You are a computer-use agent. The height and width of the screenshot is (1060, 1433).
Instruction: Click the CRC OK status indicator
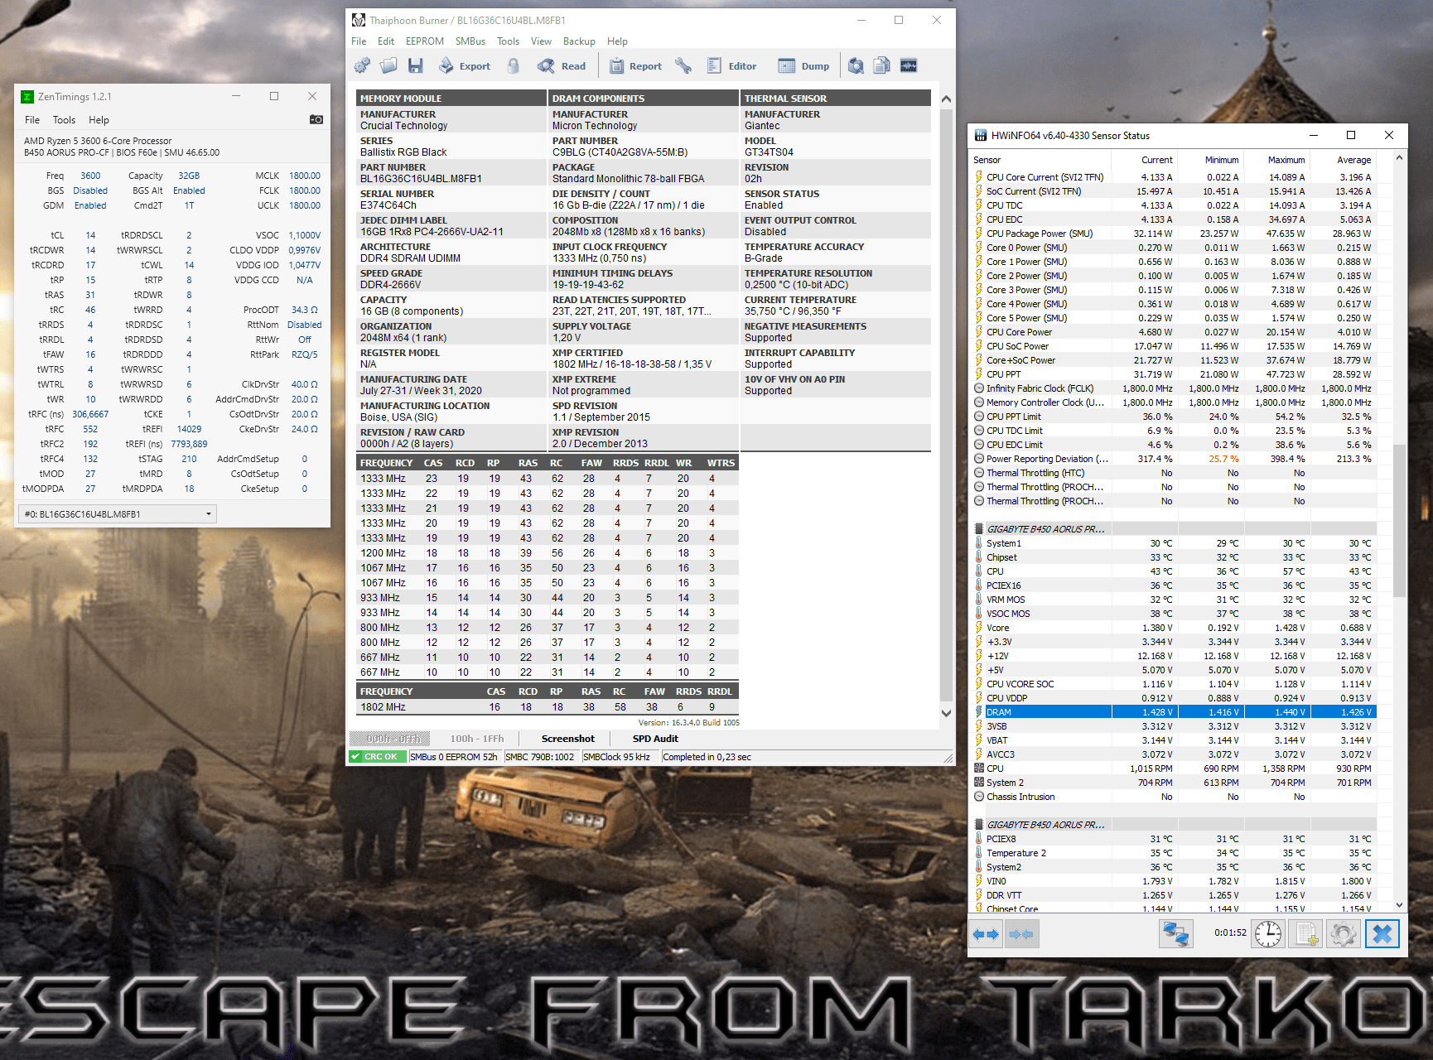[x=378, y=757]
